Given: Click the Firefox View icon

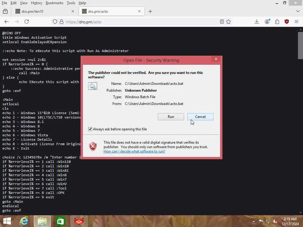Looking at the screenshot, I should point(5,12).
